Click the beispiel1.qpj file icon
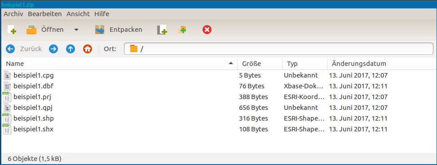Viewport: 437px width, 165px height. (8, 108)
